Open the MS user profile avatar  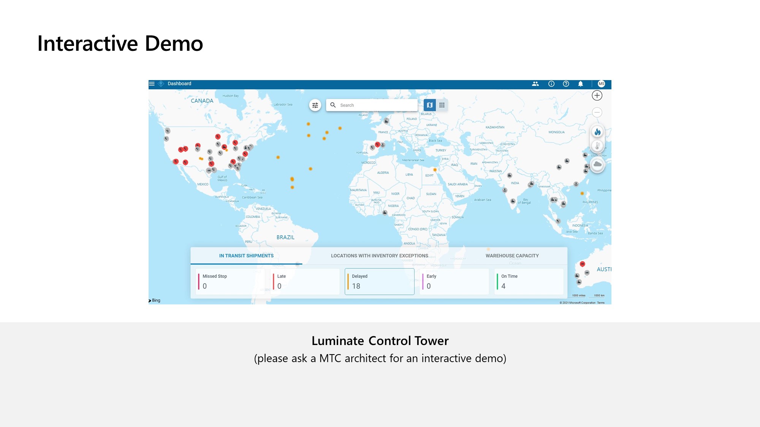coord(601,84)
